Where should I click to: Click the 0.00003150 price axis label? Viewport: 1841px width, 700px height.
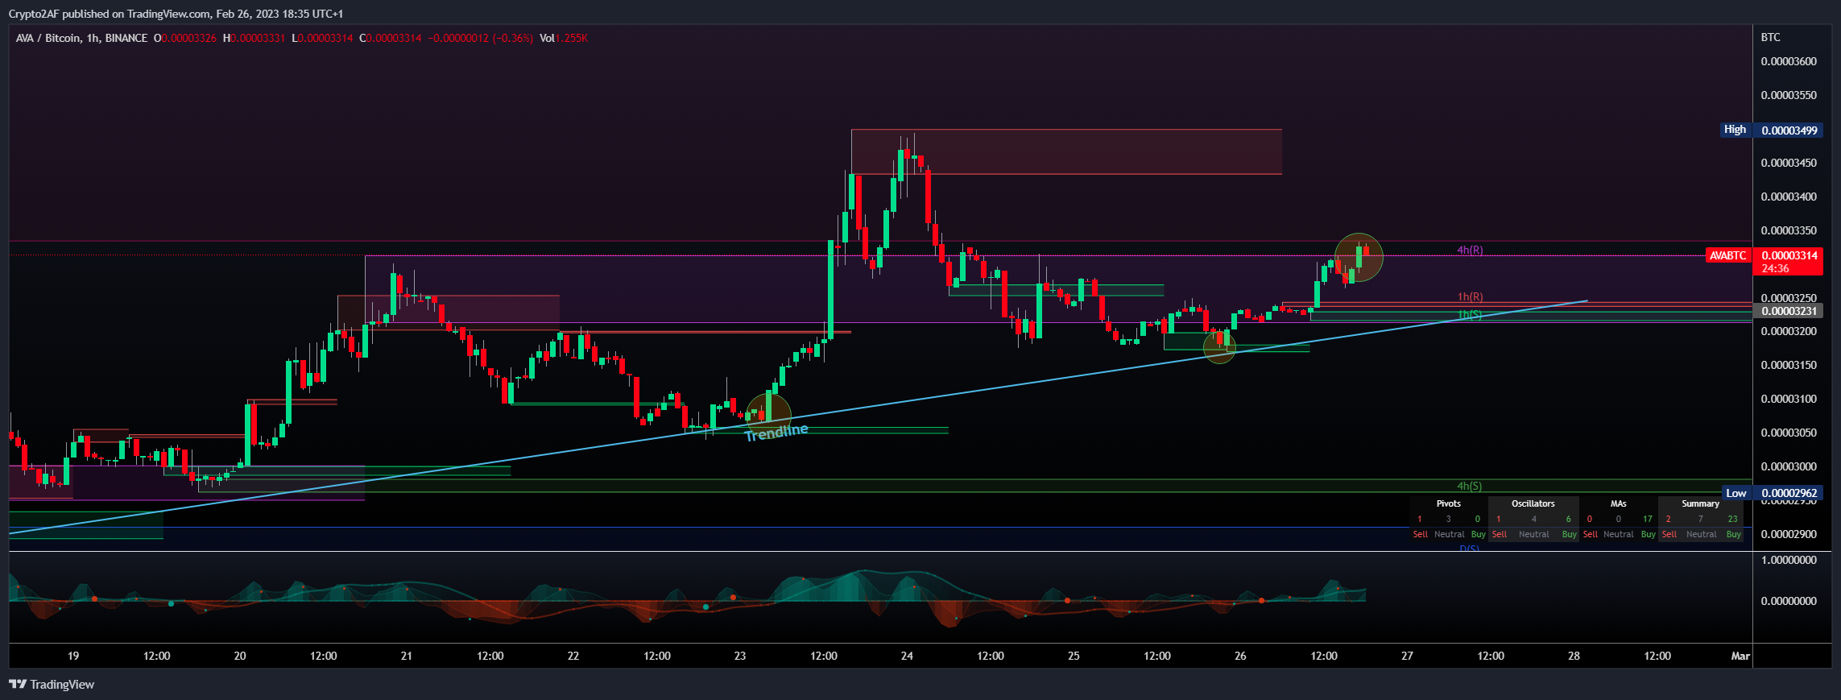tap(1789, 365)
